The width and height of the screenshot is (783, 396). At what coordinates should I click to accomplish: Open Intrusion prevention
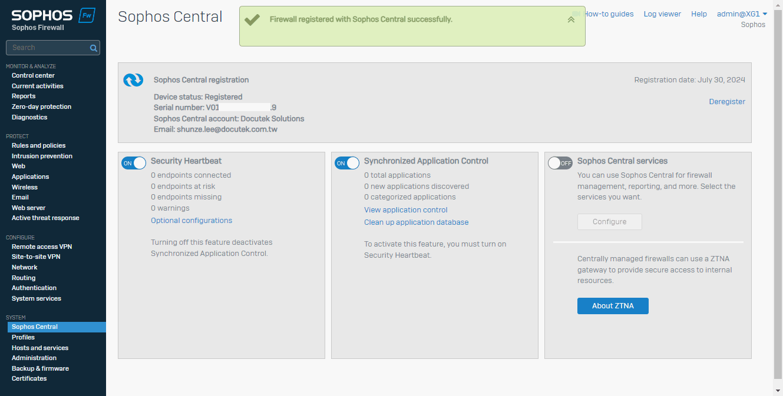[42, 156]
